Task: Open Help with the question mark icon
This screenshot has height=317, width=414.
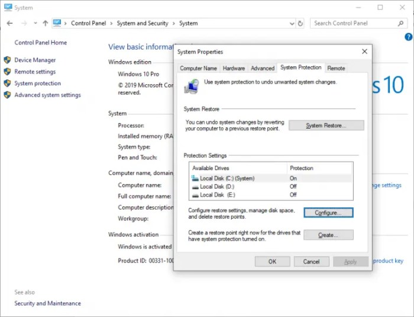Action: click(409, 37)
